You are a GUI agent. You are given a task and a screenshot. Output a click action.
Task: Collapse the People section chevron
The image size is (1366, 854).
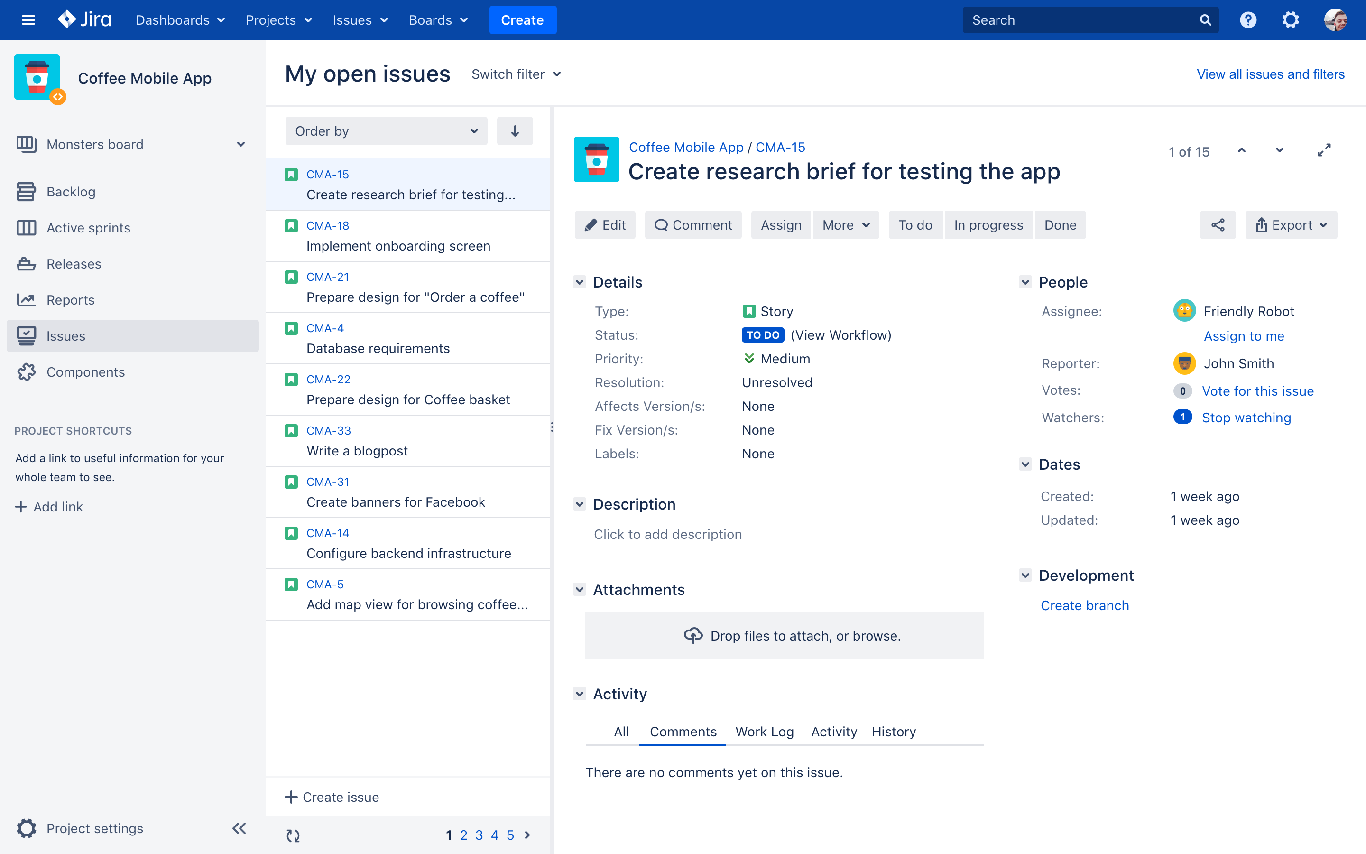click(1026, 282)
